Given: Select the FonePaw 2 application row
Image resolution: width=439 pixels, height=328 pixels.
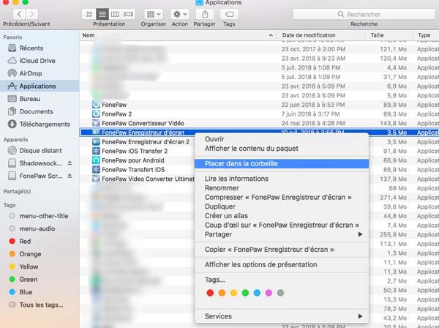Looking at the screenshot, I should [259, 114].
